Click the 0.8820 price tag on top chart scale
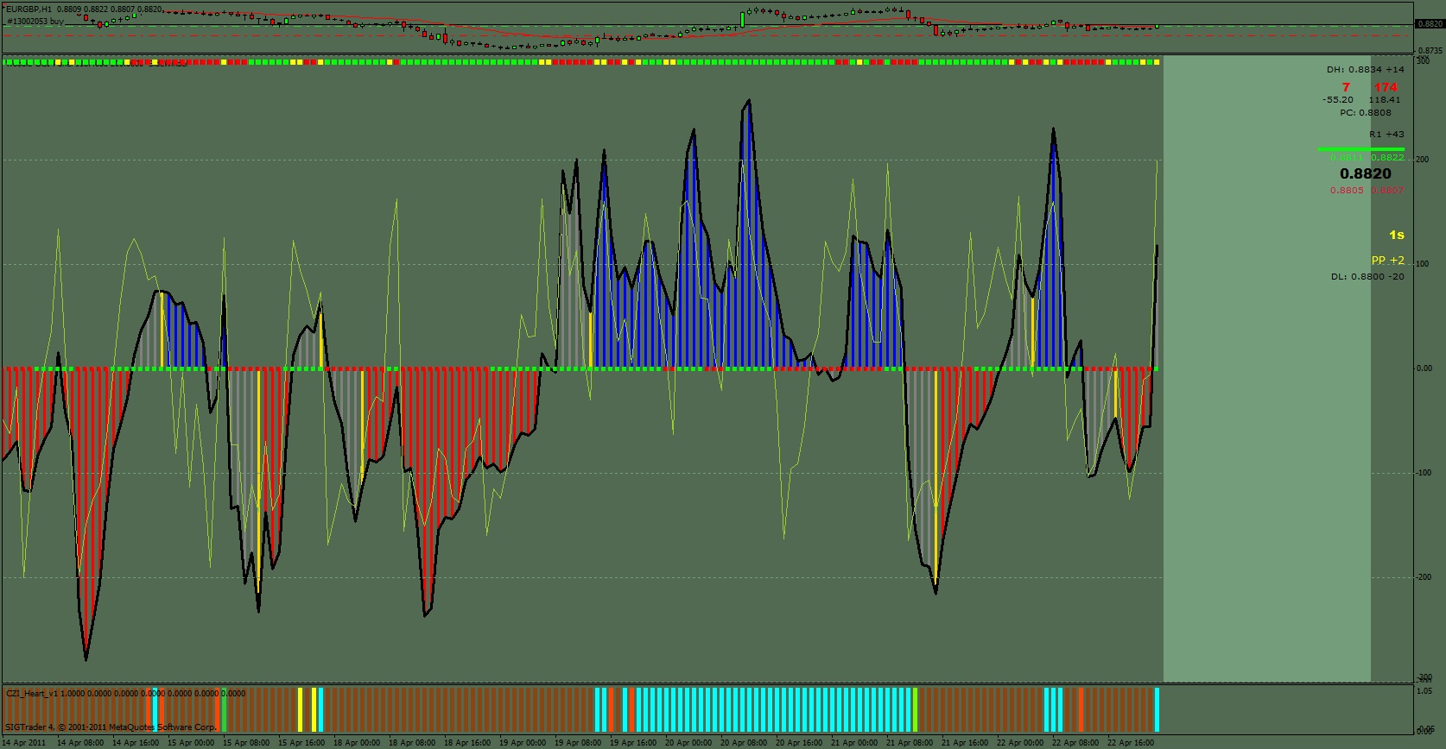1446x749 pixels. [x=1429, y=24]
